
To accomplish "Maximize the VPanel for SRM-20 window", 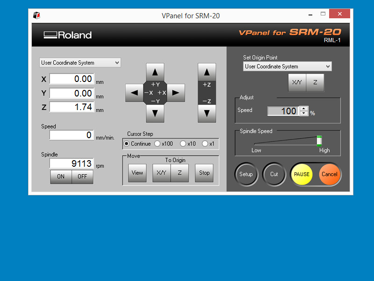I will (323, 14).
